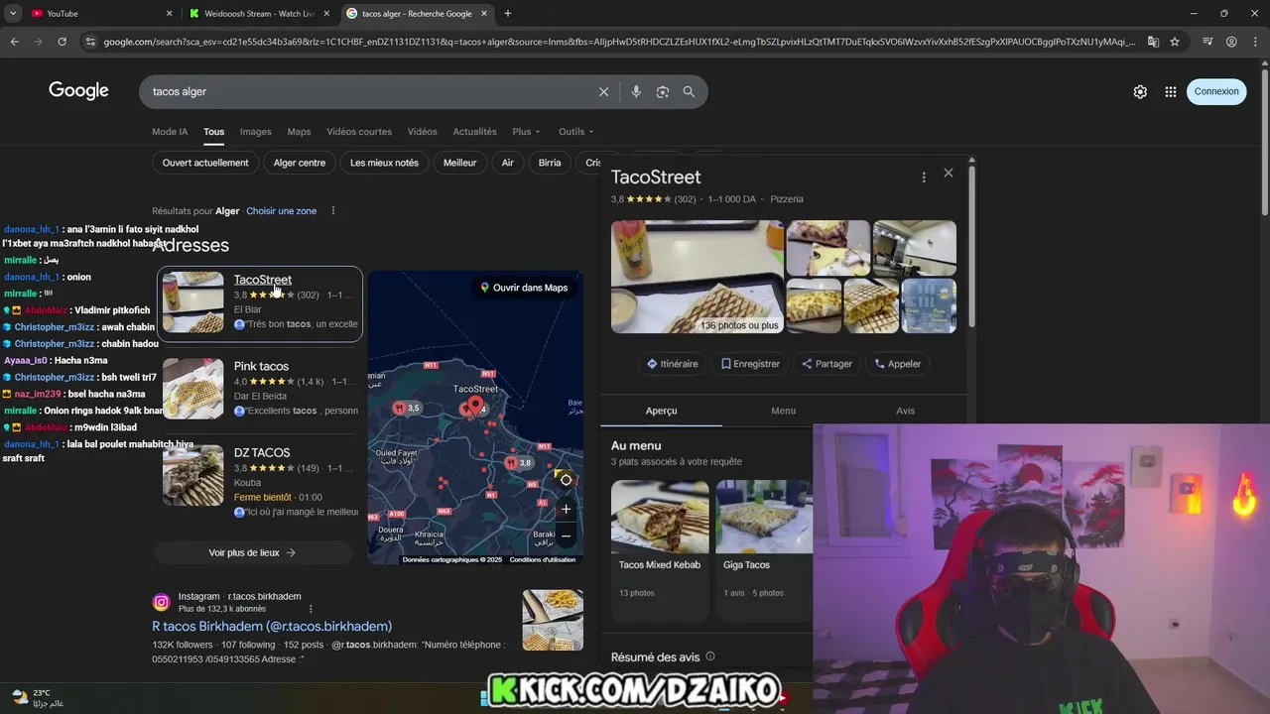Click Partager button for TacoStreet
Screen dimensions: 1270x714
826,364
